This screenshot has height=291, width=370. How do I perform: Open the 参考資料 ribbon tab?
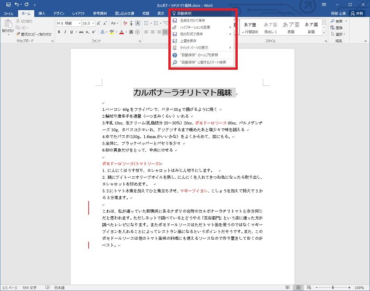coord(100,14)
